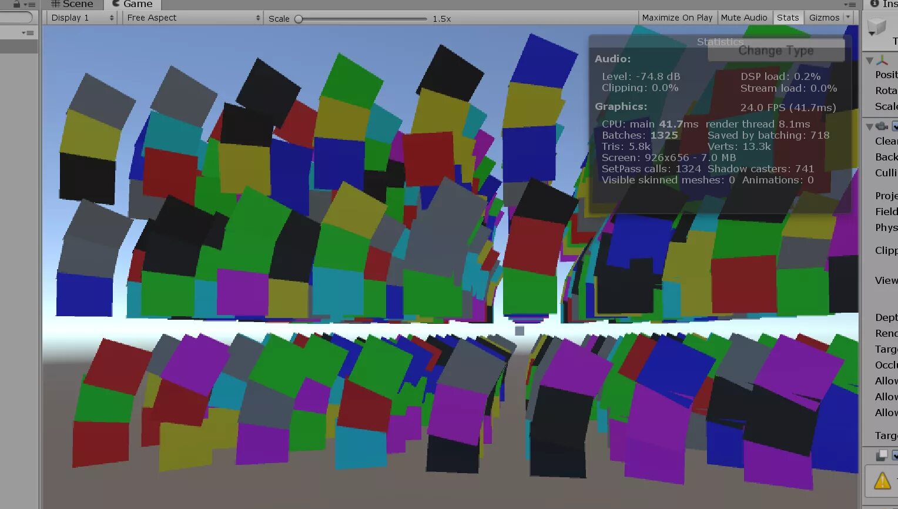Click the 'Screen: 926x656 - 7.0 MB' statistic
The height and width of the screenshot is (509, 898).
tap(669, 158)
